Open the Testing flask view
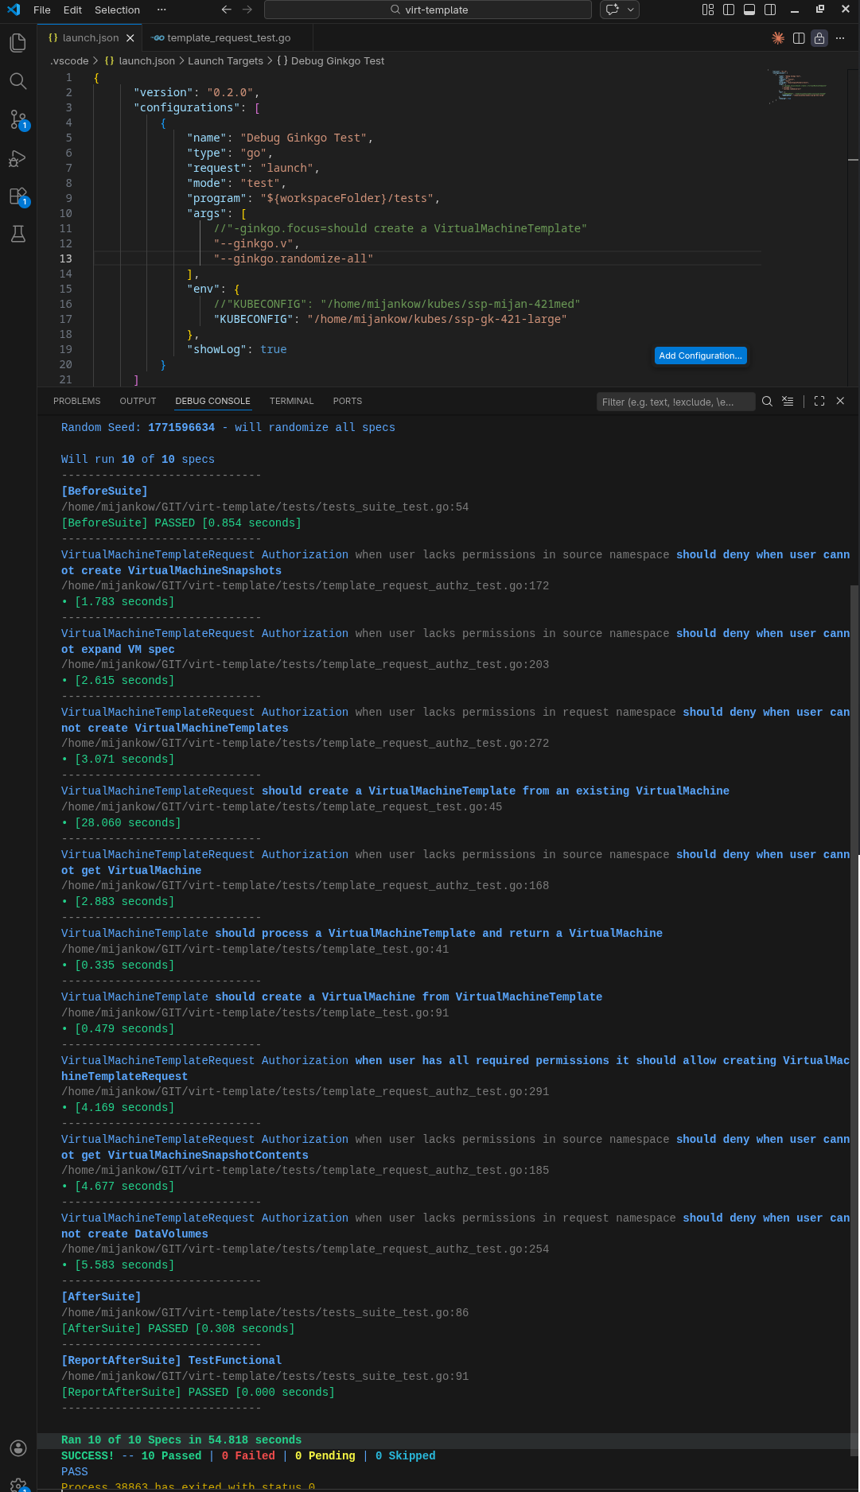 tap(18, 234)
